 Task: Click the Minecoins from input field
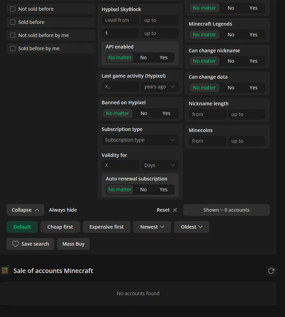pos(207,141)
